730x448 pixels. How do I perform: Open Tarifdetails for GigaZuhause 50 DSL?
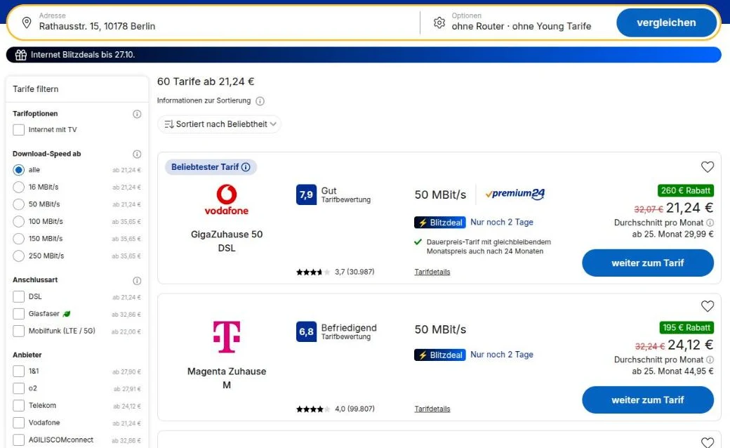point(432,272)
